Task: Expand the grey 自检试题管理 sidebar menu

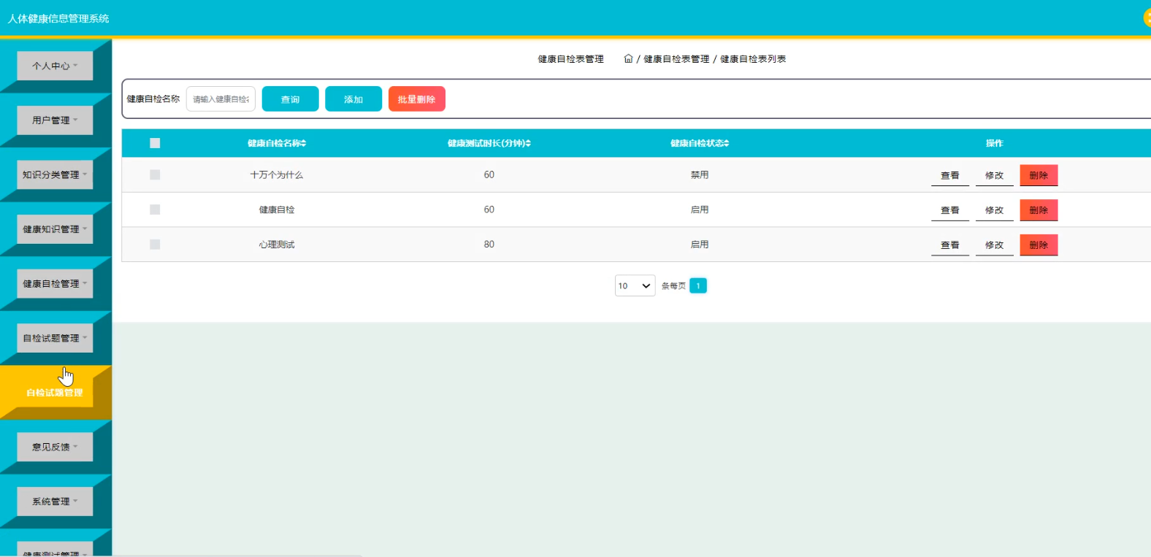Action: (55, 338)
